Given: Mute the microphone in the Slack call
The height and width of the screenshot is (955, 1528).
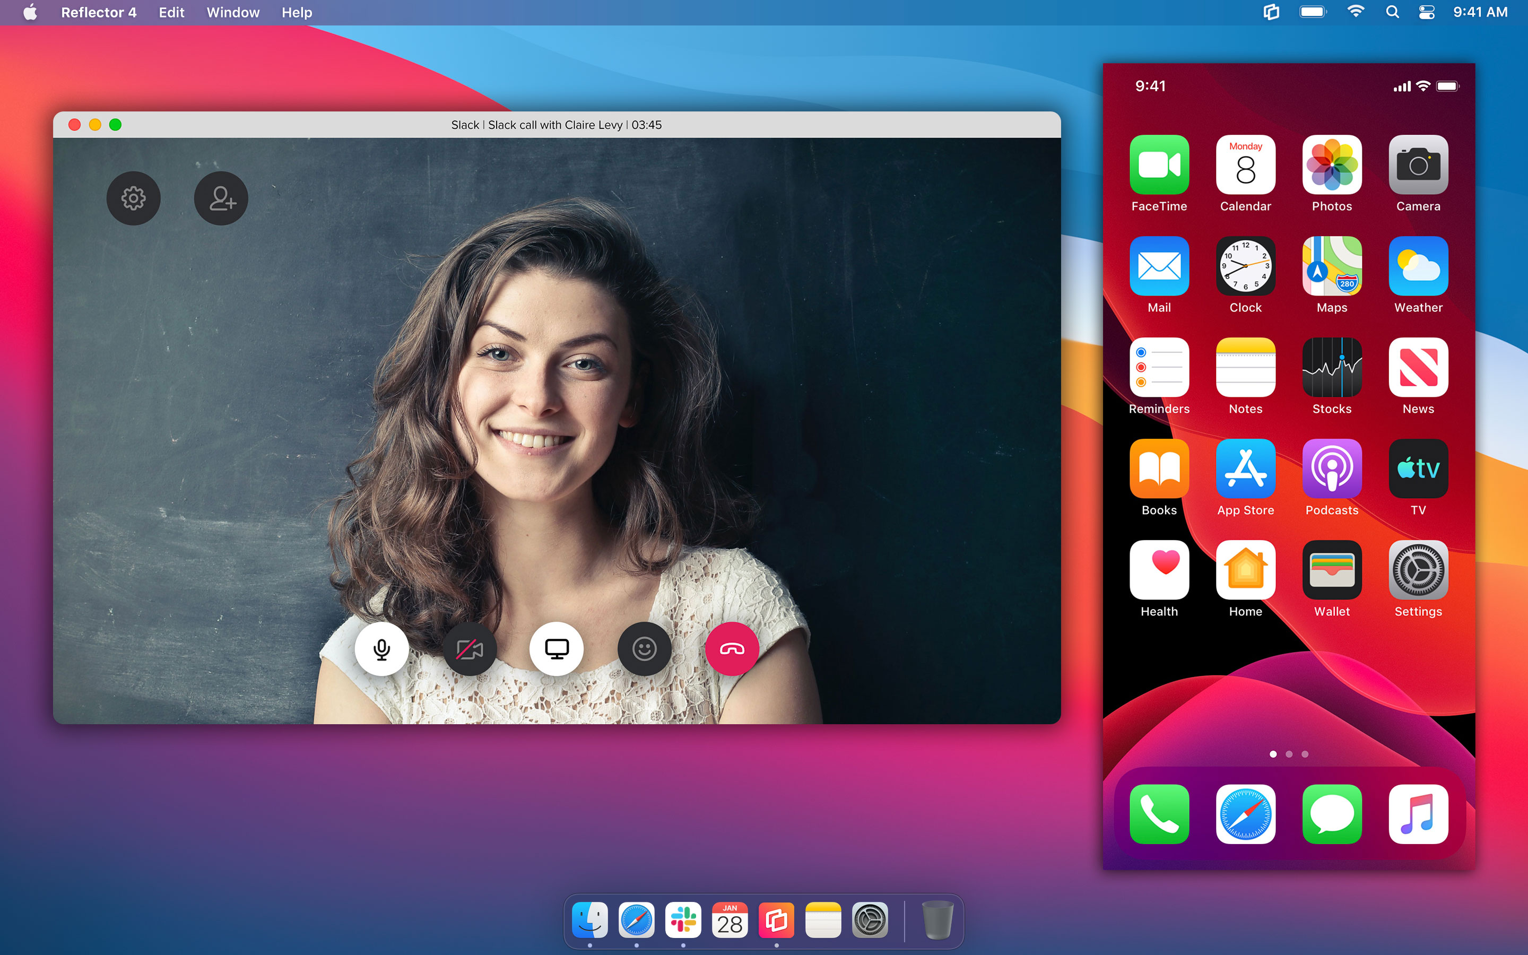Looking at the screenshot, I should pos(381,648).
